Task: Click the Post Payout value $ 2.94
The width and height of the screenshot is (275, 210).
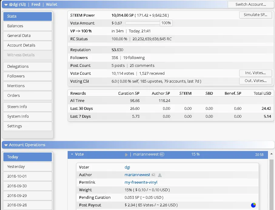Action: tap(130, 205)
